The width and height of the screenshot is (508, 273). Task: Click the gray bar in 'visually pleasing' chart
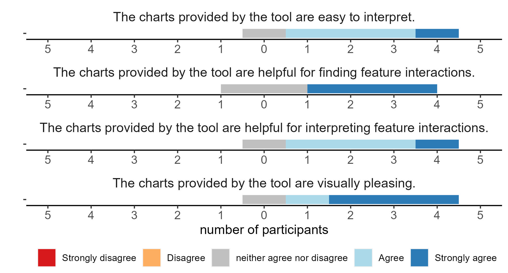pos(264,200)
